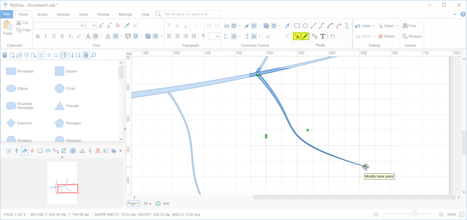Toggle underline formatting

pyautogui.click(x=54, y=36)
